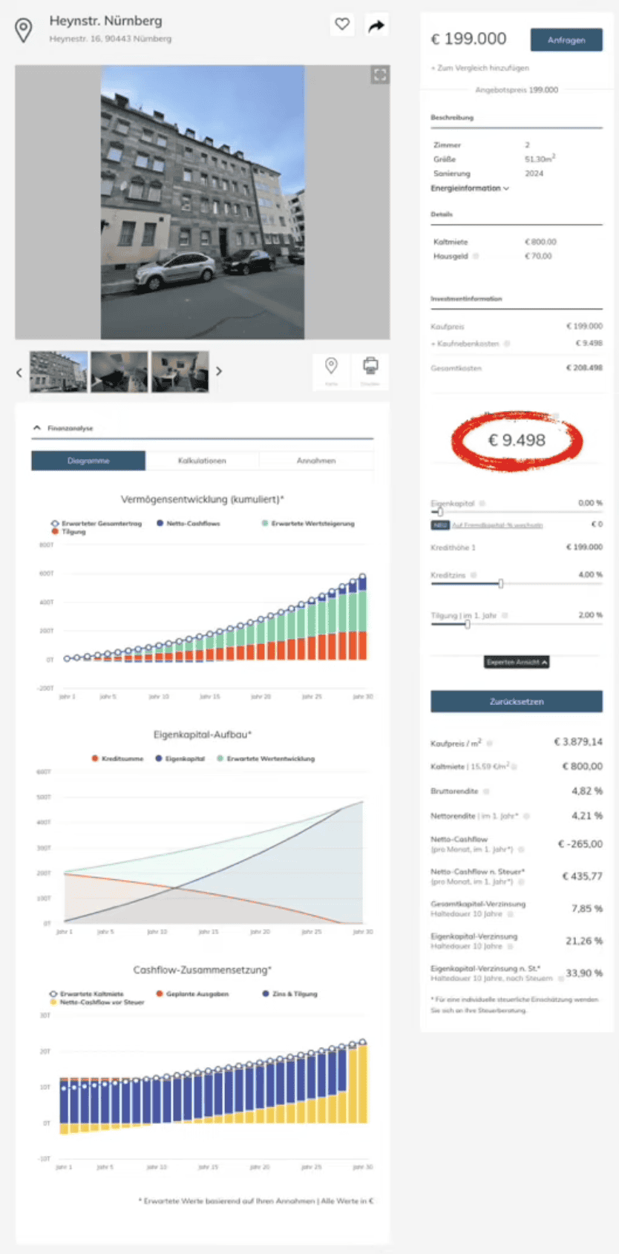Click the Eigenkapital slider handle
This screenshot has height=1254, width=619.
click(439, 511)
